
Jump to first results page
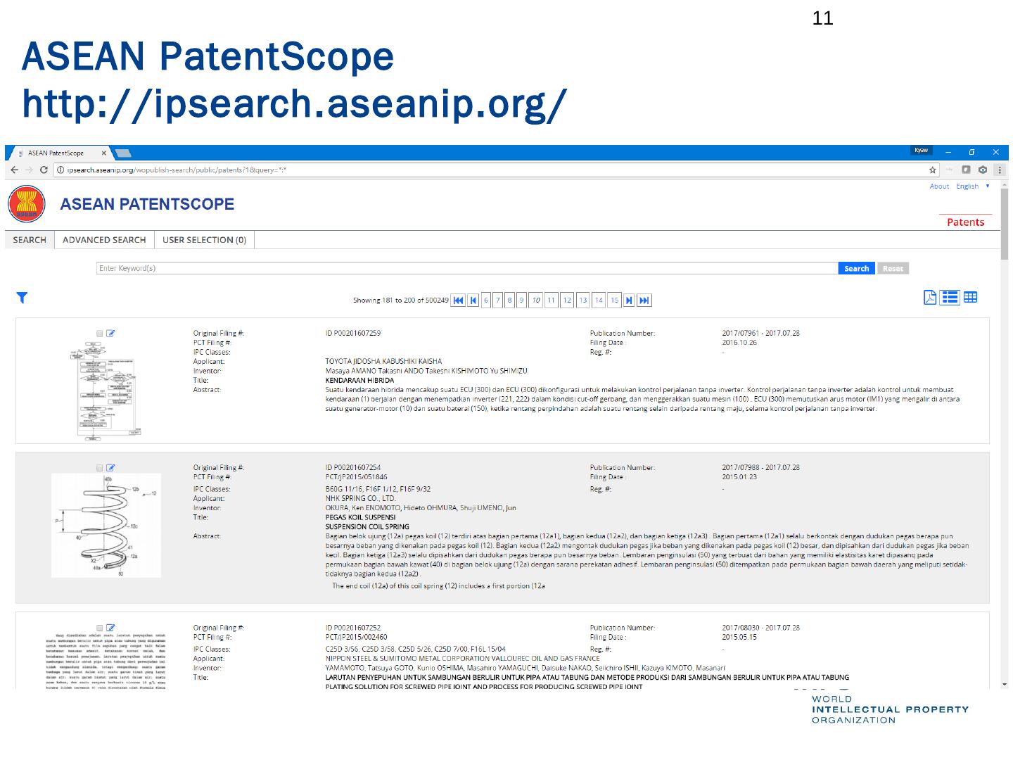tap(458, 300)
